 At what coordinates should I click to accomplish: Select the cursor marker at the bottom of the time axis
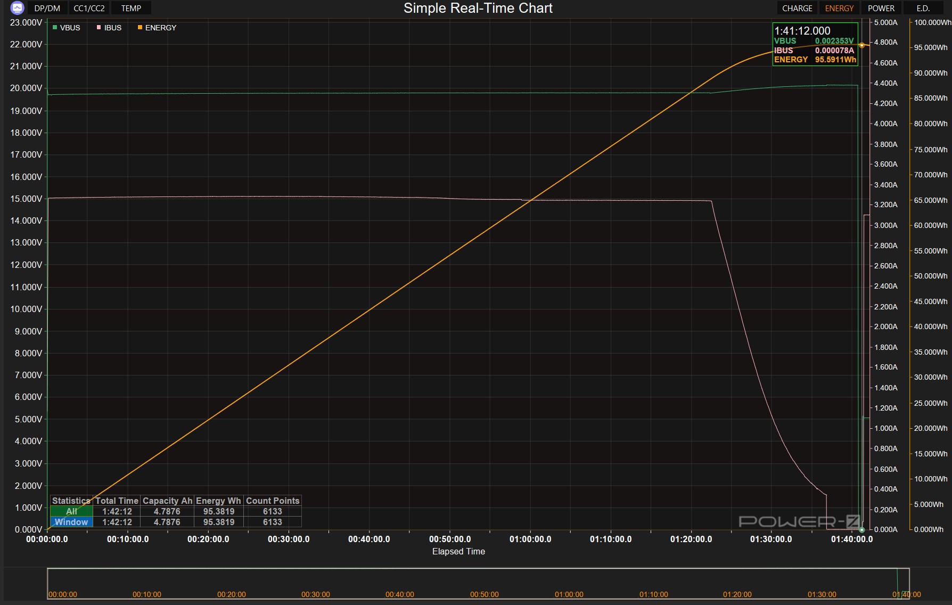click(x=862, y=530)
